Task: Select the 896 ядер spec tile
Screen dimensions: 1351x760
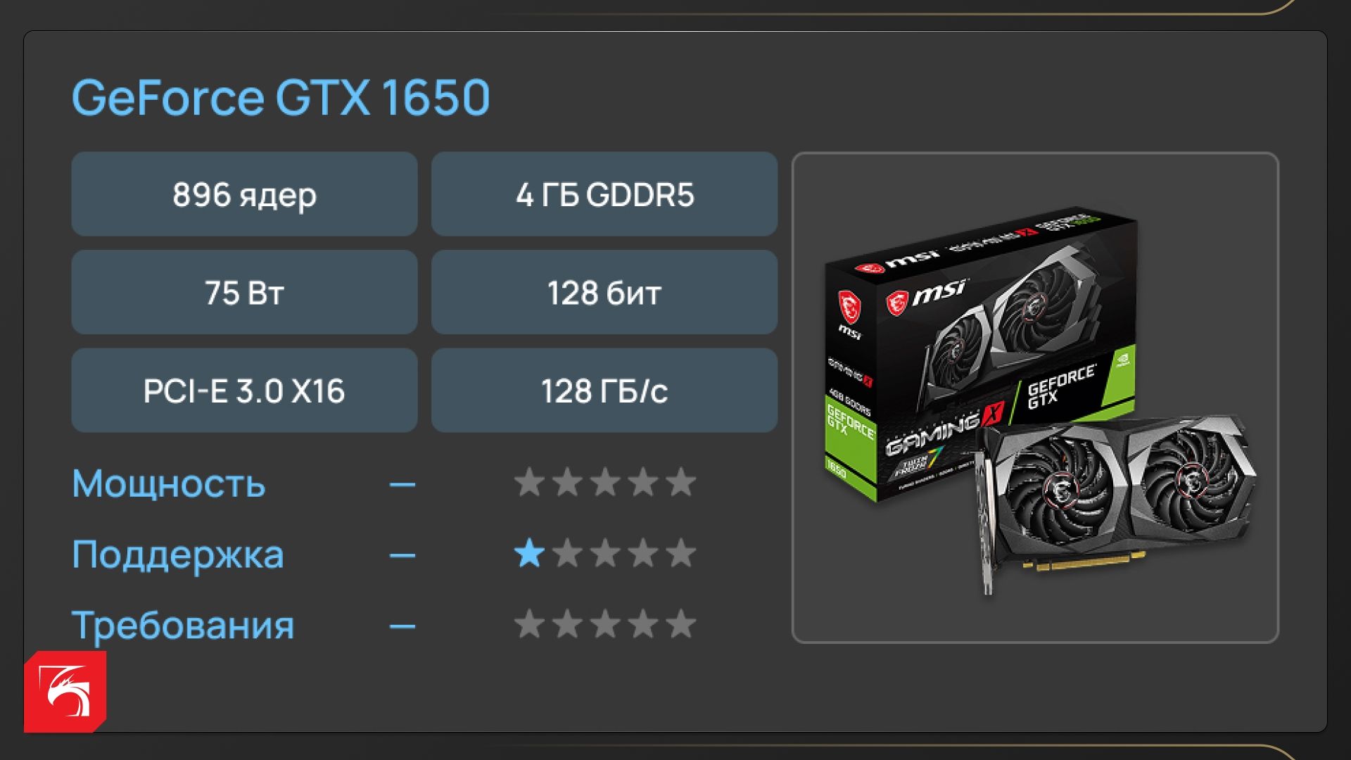Action: click(244, 194)
